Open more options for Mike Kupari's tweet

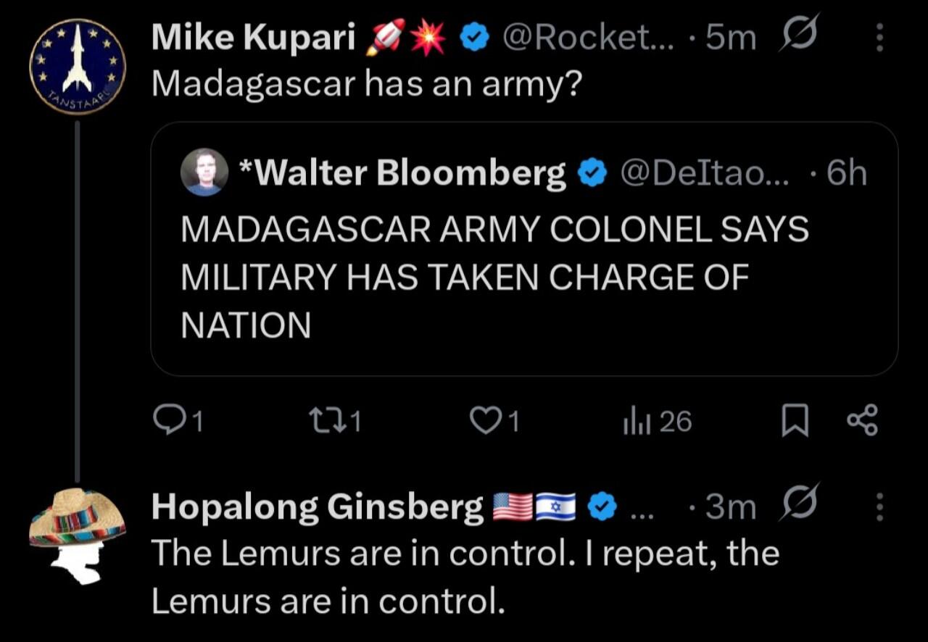(x=879, y=36)
